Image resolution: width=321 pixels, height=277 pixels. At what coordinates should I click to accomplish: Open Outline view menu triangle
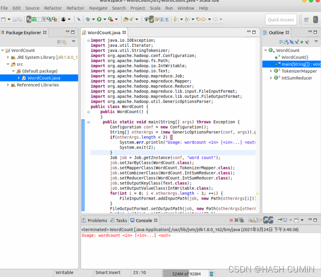(316, 42)
